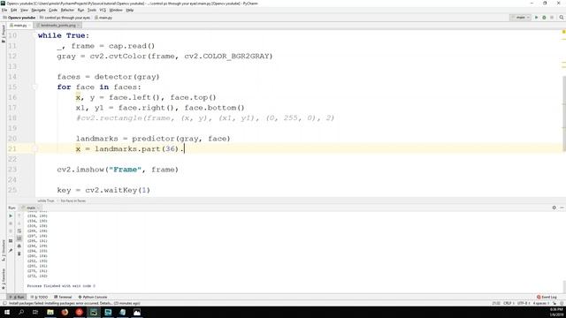
Task: Clear the Run console with the trash icon
Action: point(19,254)
